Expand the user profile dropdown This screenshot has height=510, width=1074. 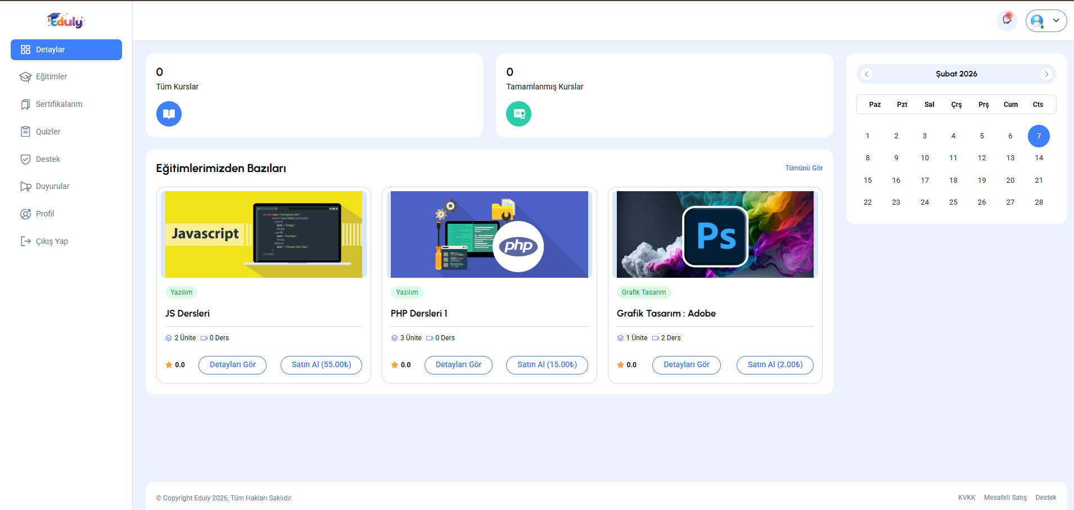[x=1046, y=21]
